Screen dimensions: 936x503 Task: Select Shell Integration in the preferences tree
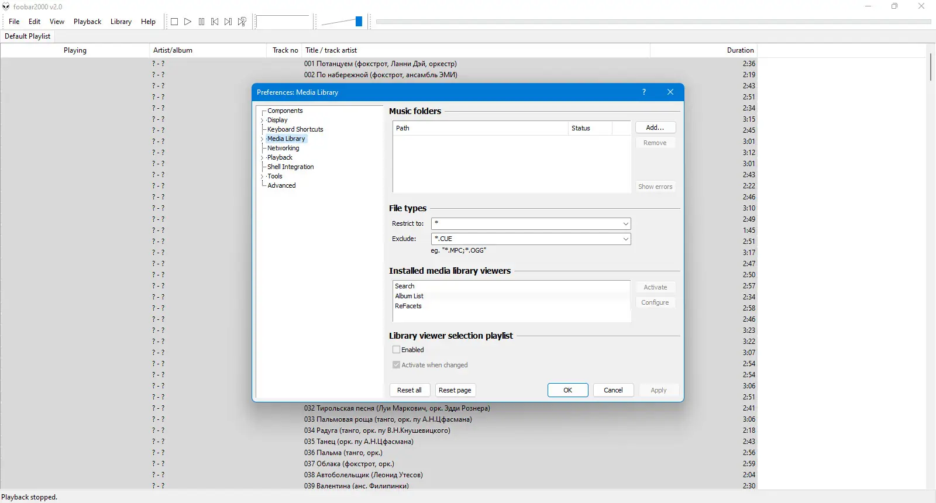(x=290, y=167)
